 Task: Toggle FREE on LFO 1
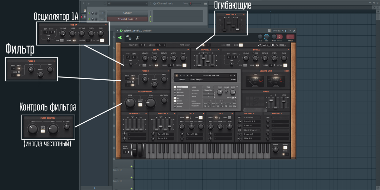pos(200,118)
